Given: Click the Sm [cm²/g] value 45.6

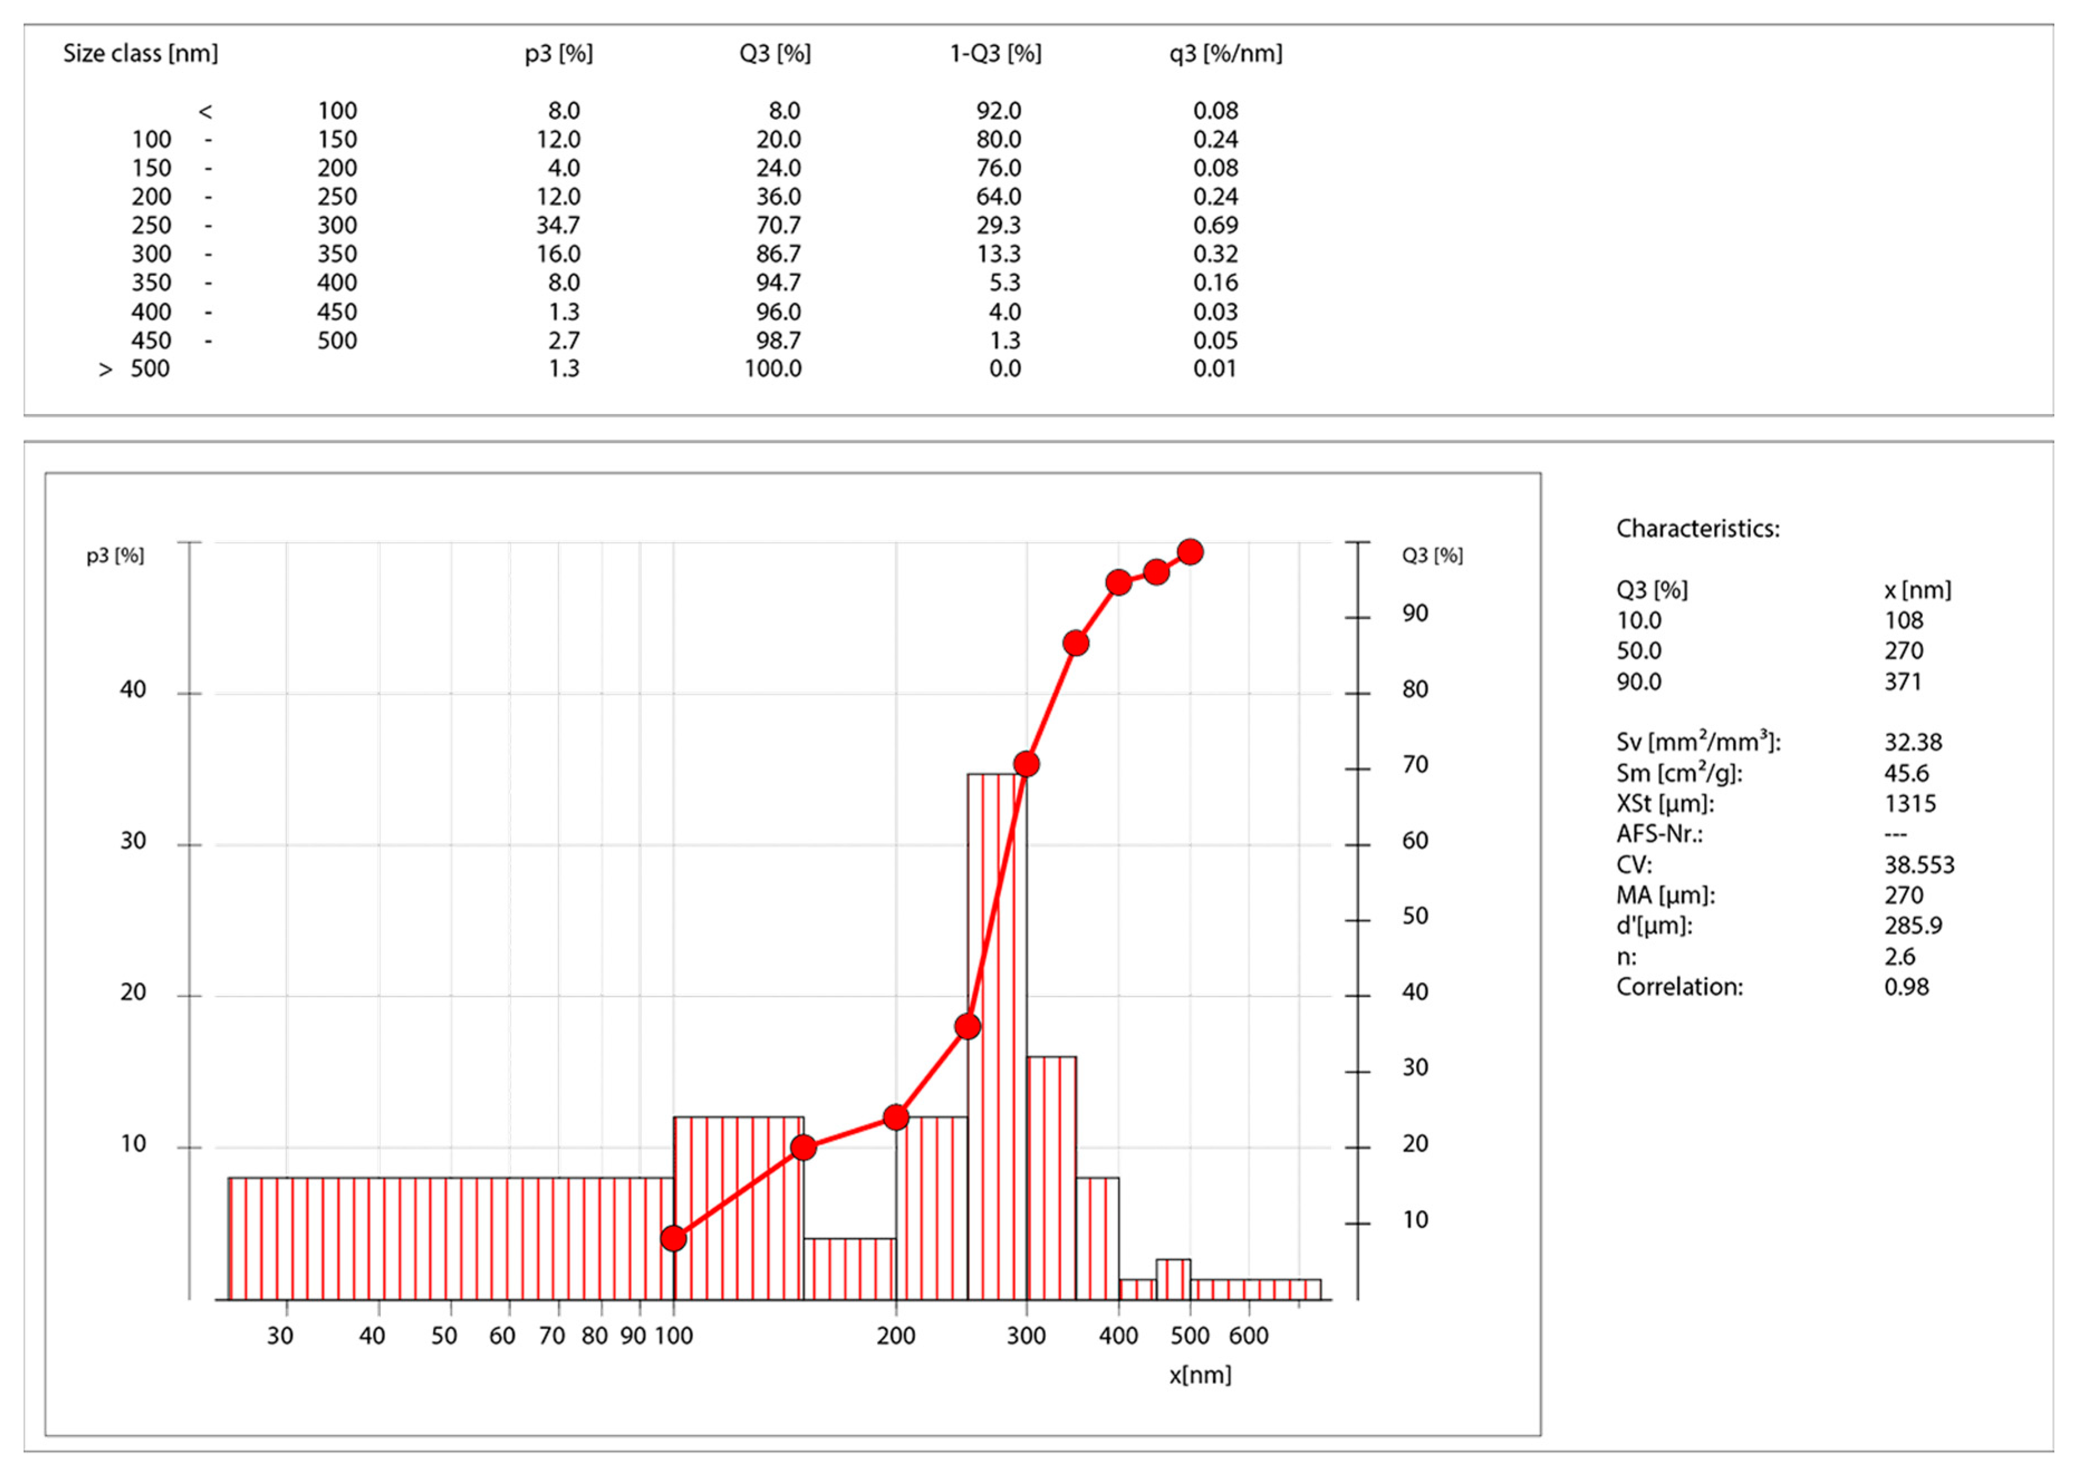Looking at the screenshot, I should point(1906,773).
